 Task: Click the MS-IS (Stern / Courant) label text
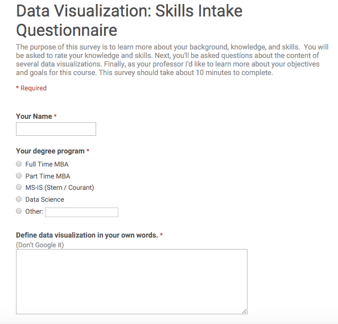(x=60, y=188)
